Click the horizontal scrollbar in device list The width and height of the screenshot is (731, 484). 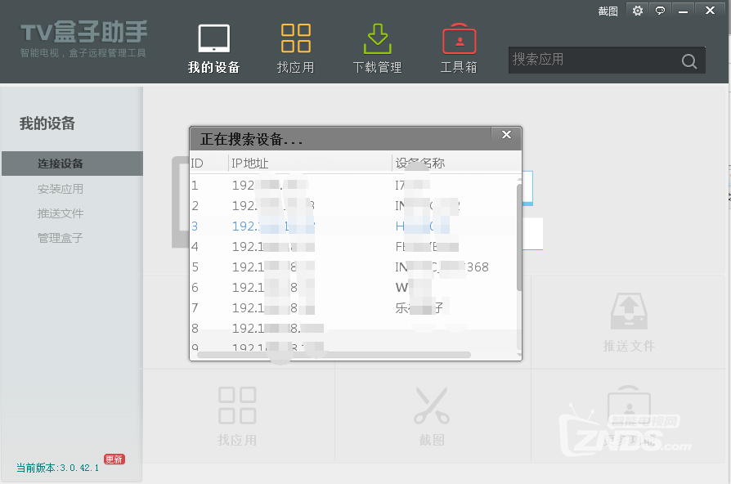[334, 356]
